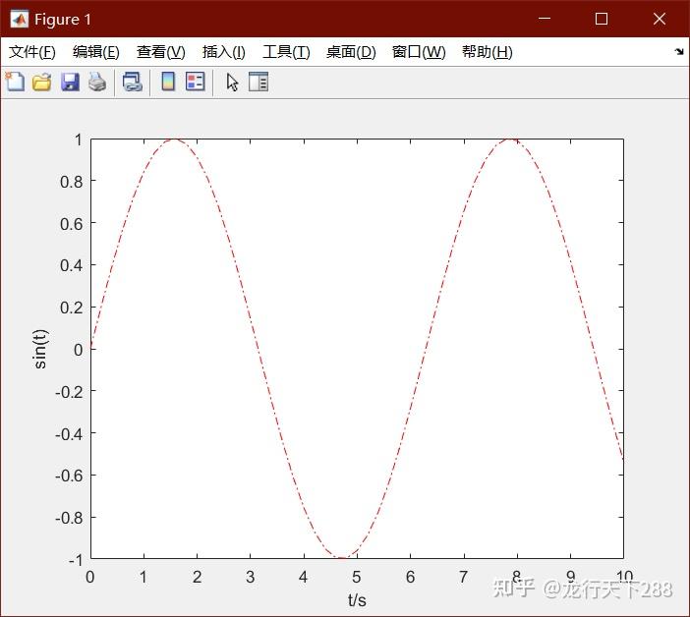Click the Save Figure floppy icon
This screenshot has height=617, width=690.
(70, 83)
